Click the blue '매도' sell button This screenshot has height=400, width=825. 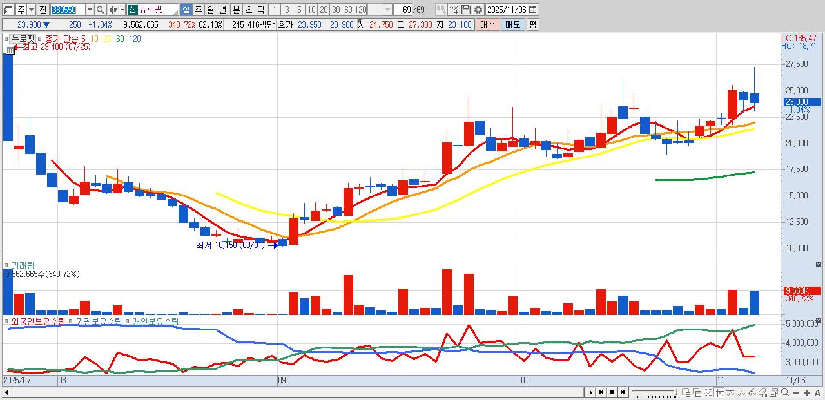click(x=513, y=24)
